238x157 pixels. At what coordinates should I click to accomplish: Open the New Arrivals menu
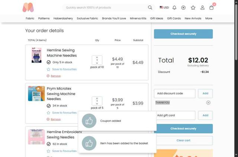(193, 18)
